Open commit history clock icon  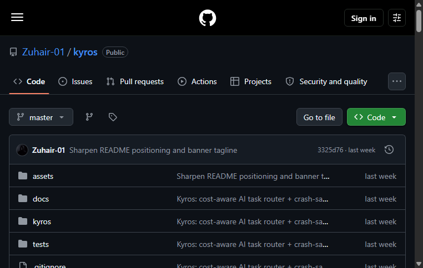[x=389, y=150]
